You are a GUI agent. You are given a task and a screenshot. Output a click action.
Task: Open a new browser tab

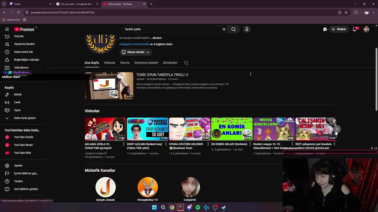pos(151,4)
